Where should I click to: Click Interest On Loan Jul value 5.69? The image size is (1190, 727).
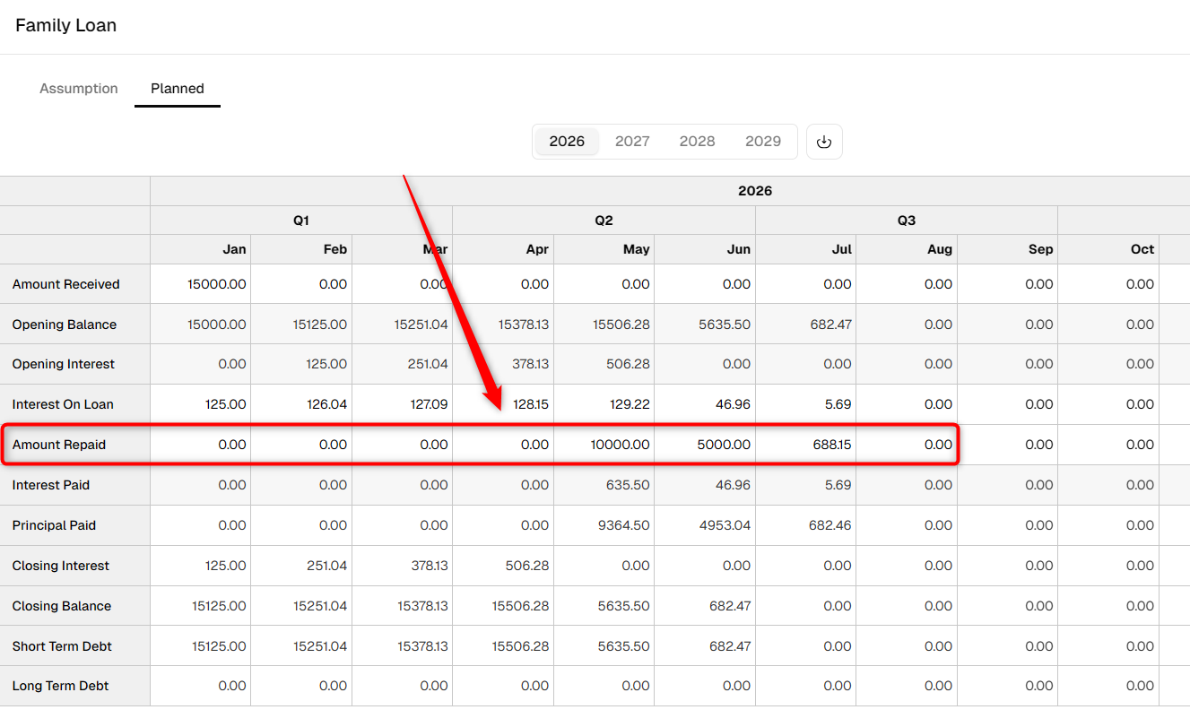pos(838,404)
